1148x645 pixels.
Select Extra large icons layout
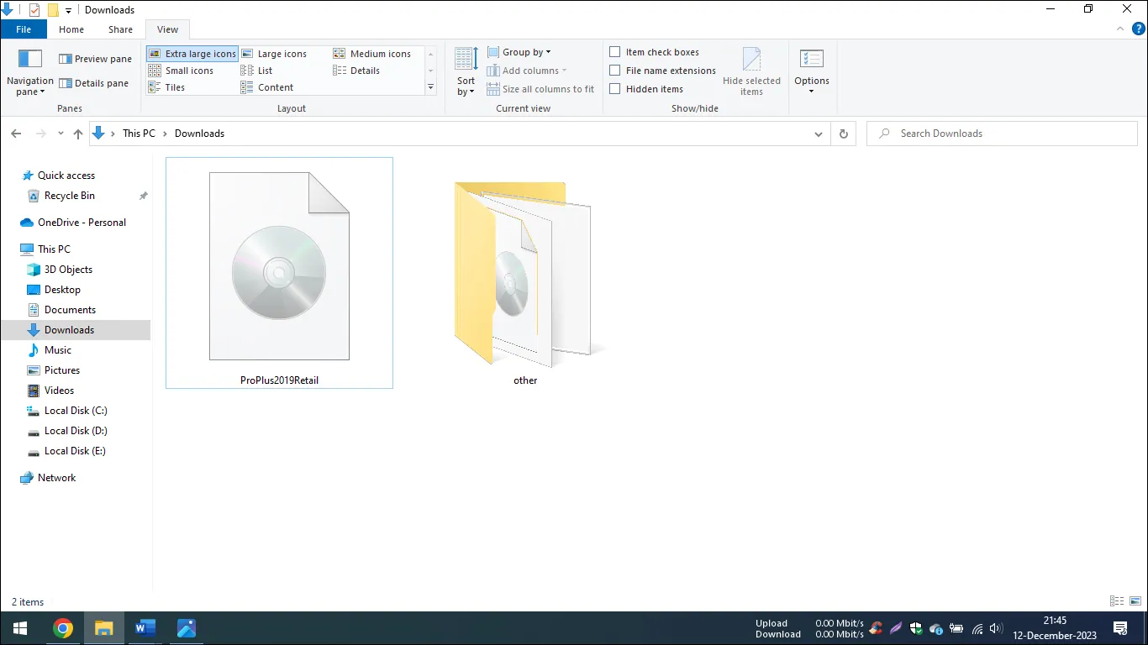pos(192,54)
